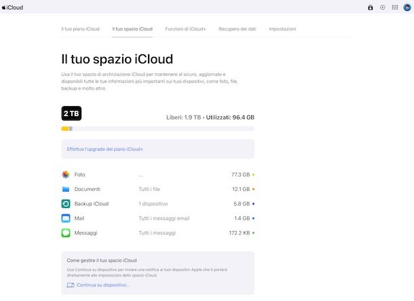Image resolution: width=414 pixels, height=301 pixels.
Task: Open the account profile avatar
Action: 407,7
